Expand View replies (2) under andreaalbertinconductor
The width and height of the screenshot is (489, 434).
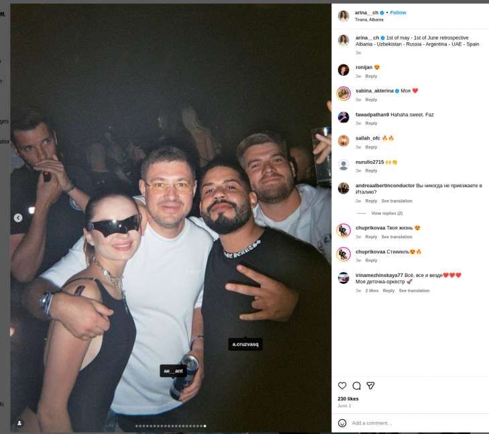pyautogui.click(x=387, y=213)
